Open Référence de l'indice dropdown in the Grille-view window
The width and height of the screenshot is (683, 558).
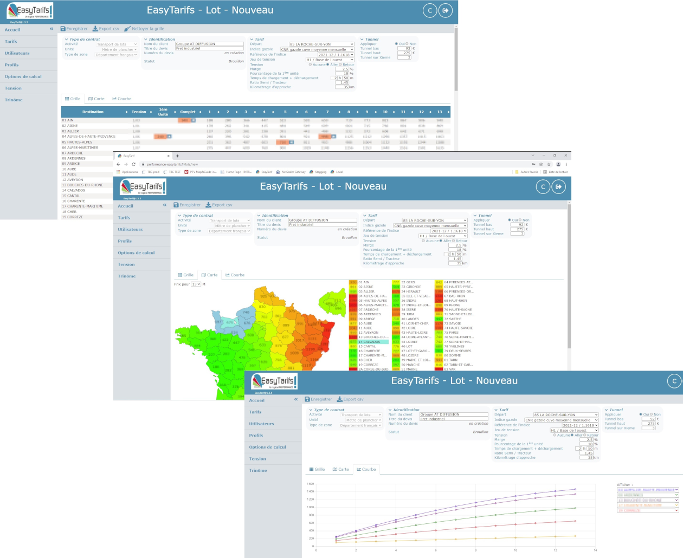click(x=336, y=55)
